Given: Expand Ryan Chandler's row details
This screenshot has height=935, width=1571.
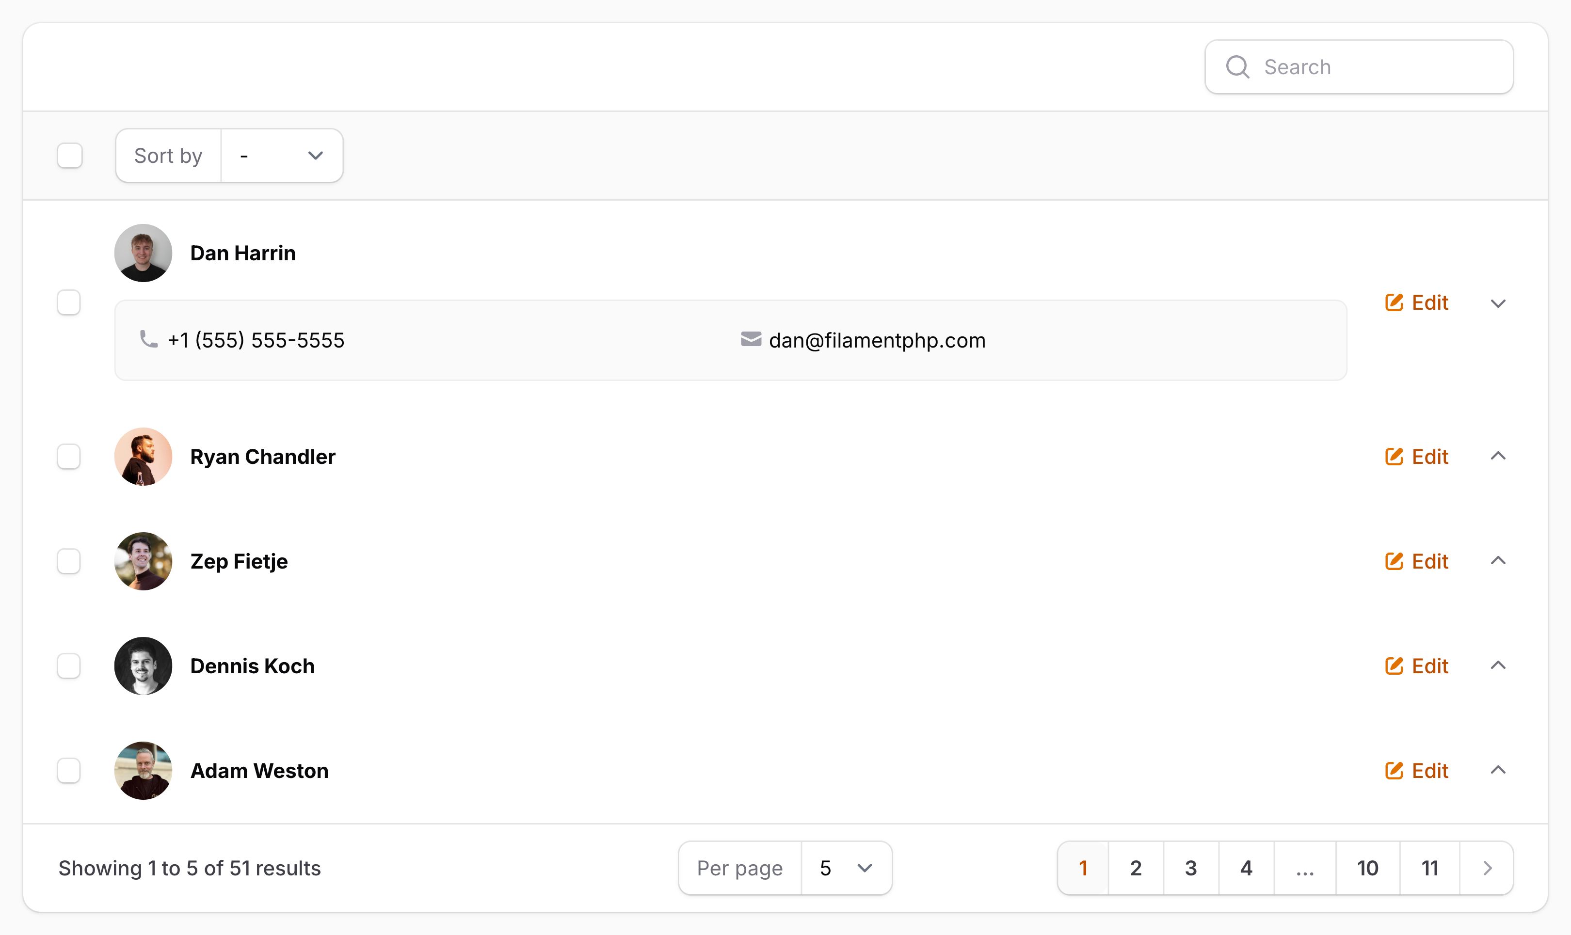Looking at the screenshot, I should coord(1498,456).
